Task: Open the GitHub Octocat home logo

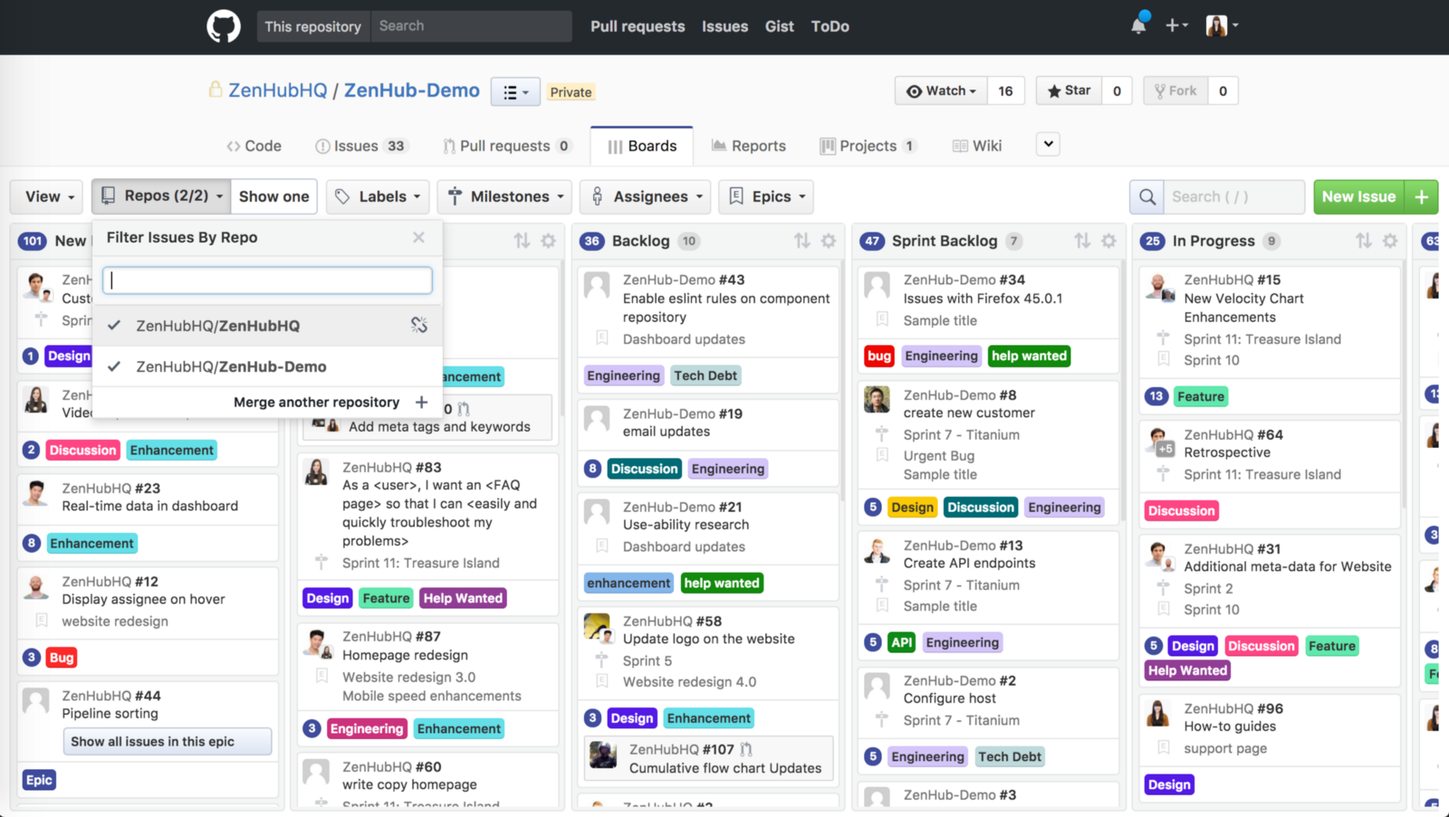Action: 224,26
